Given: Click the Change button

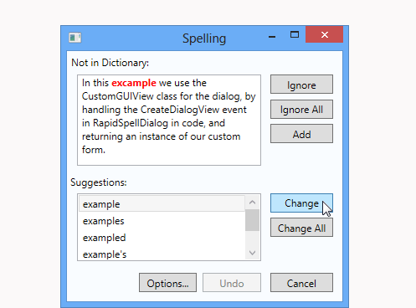Looking at the screenshot, I should (301, 203).
